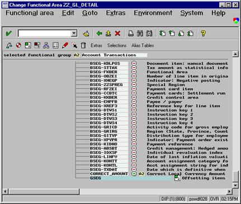Click the horizontal scrollbar thumb
This screenshot has width=241, height=204.
tap(44, 192)
